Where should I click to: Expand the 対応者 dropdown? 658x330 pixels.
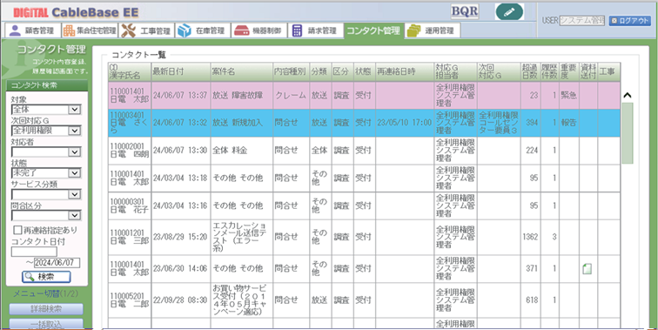coord(46,152)
